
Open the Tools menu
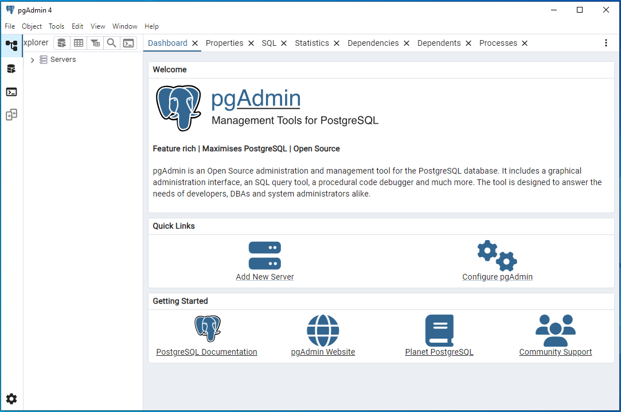(56, 26)
